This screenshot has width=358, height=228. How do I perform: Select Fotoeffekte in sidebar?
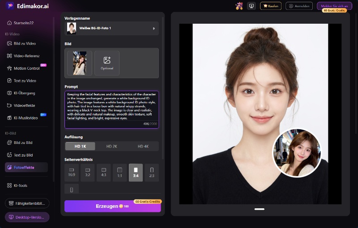(x=26, y=167)
